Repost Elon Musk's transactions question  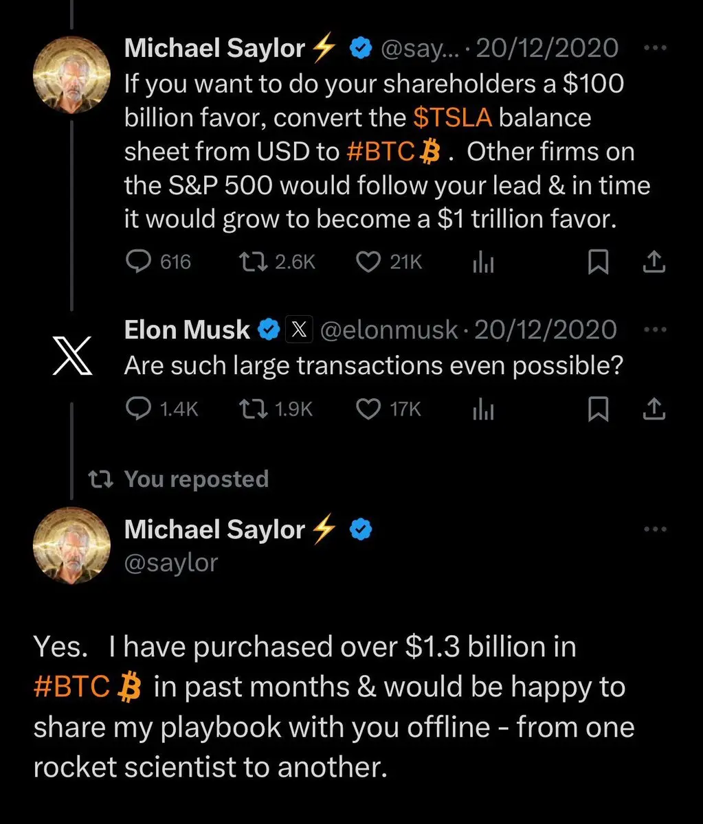pyautogui.click(x=252, y=409)
